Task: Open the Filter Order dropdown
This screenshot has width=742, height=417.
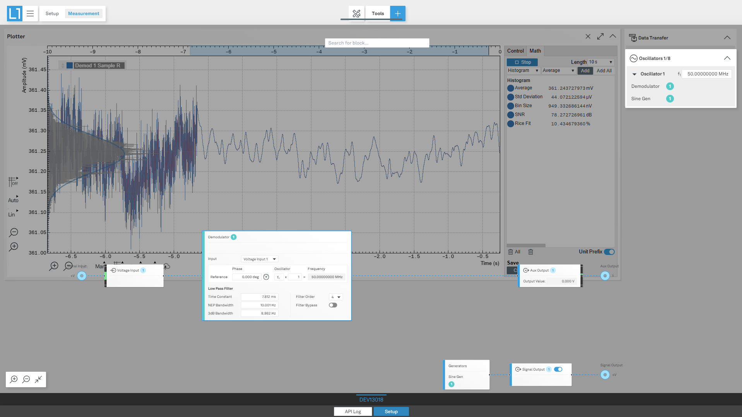Action: (x=335, y=297)
